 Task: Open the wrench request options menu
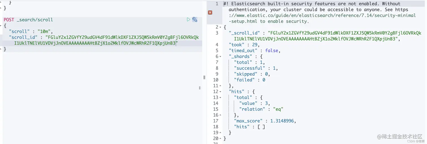click(x=195, y=19)
